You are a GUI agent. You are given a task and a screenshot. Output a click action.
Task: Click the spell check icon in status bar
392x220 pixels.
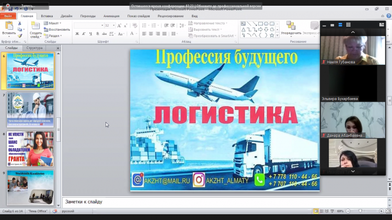point(54,211)
